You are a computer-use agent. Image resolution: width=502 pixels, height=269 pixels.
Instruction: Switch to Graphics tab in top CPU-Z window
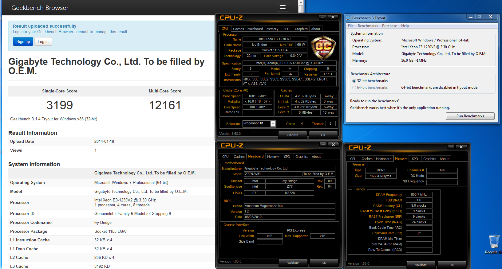(x=301, y=29)
